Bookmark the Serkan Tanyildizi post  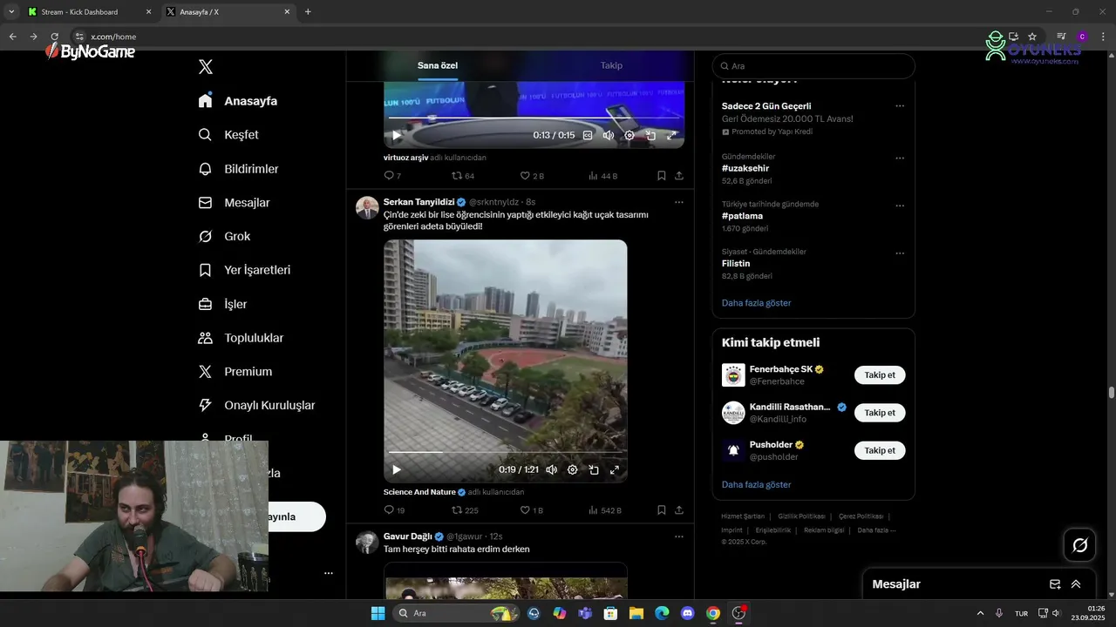click(662, 510)
